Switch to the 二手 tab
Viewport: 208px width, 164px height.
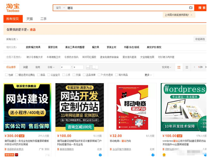pyautogui.click(x=43, y=19)
